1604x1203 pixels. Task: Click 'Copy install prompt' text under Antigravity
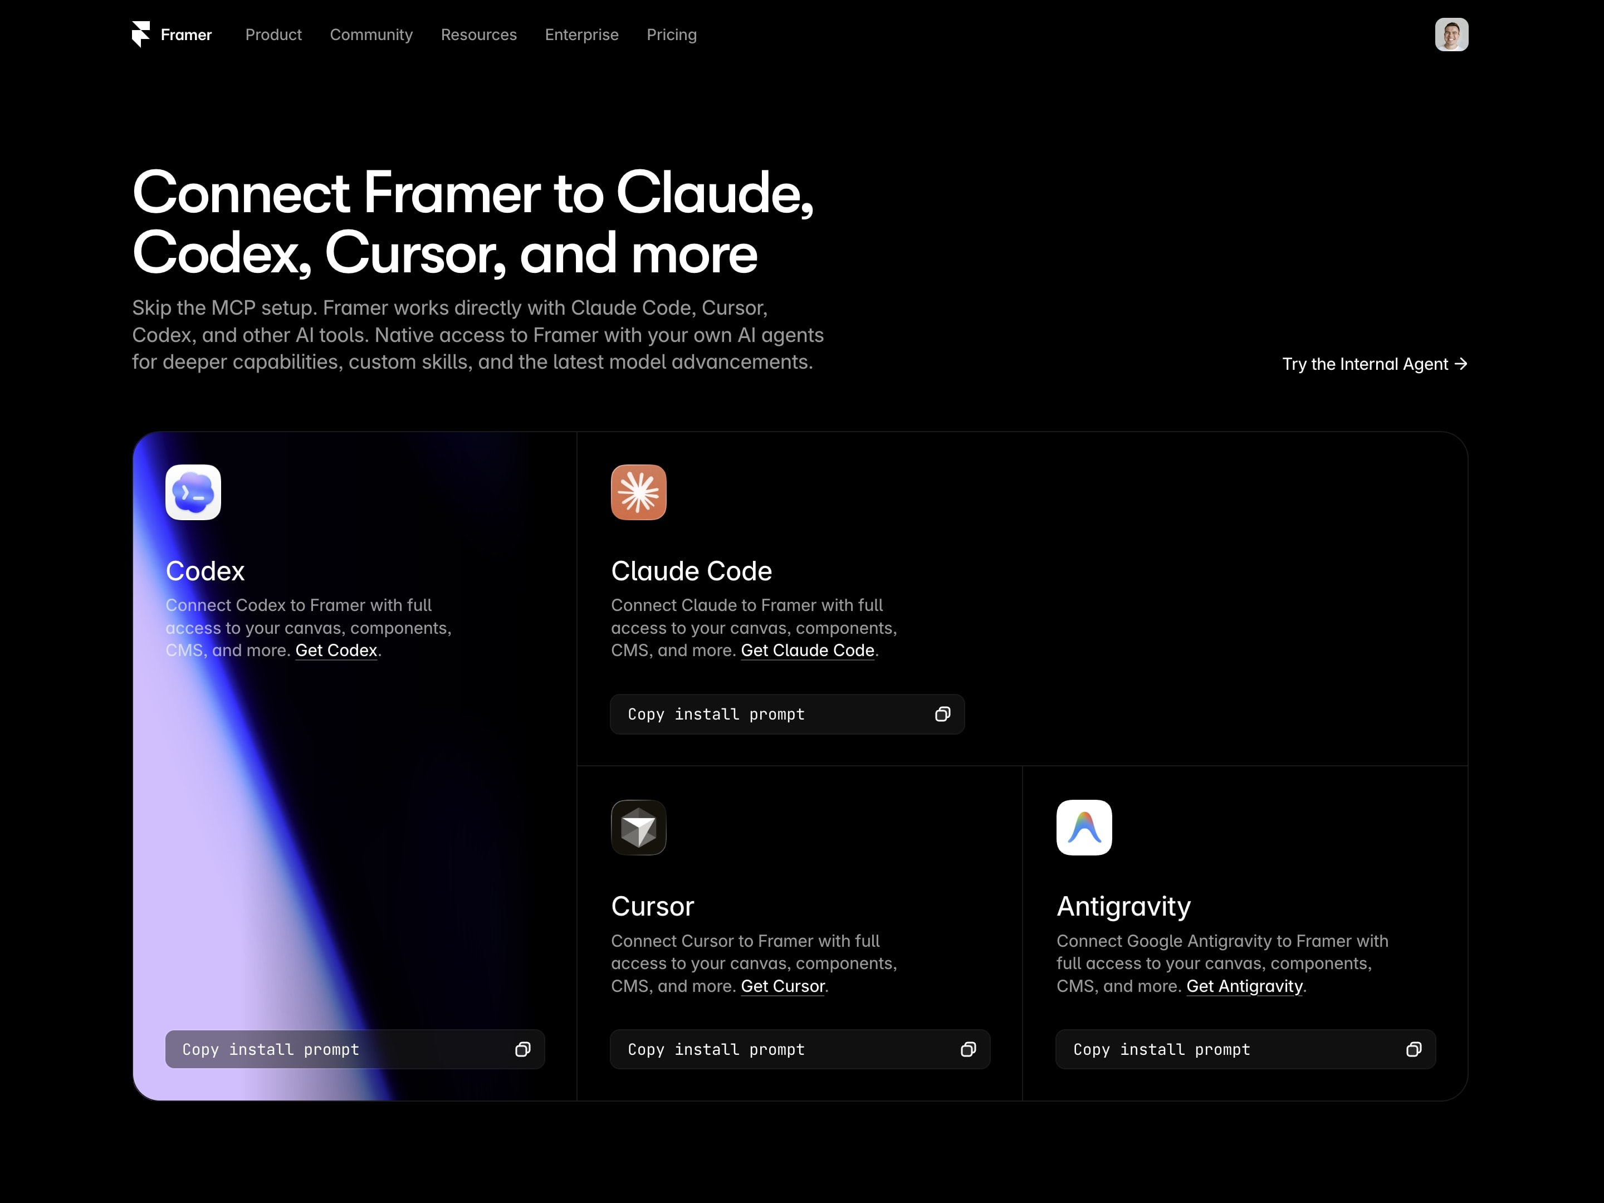(1162, 1049)
